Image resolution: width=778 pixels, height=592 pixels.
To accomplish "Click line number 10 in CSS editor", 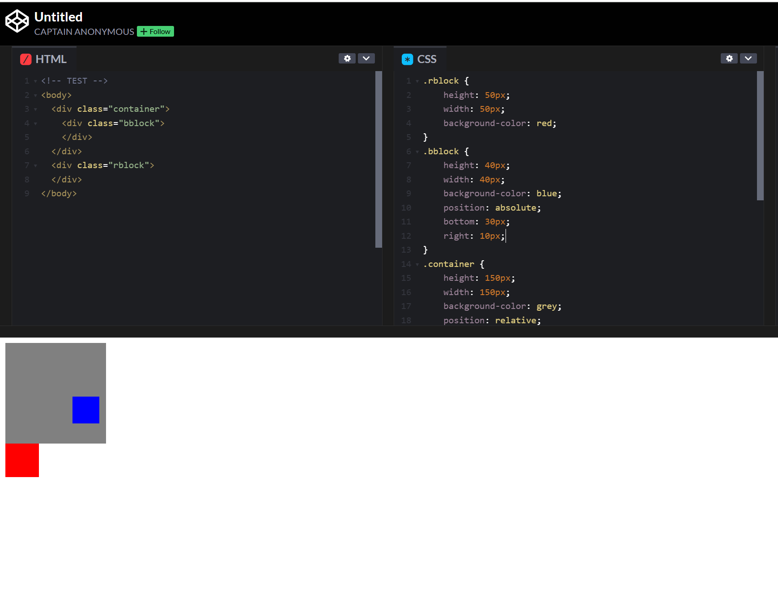I will pyautogui.click(x=406, y=207).
